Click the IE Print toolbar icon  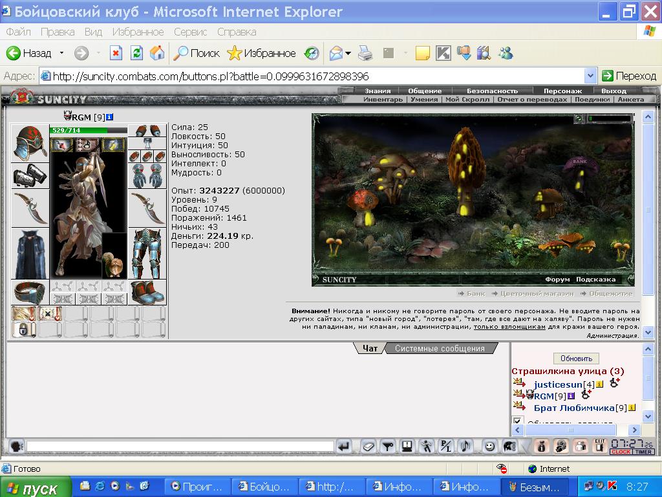pos(365,53)
